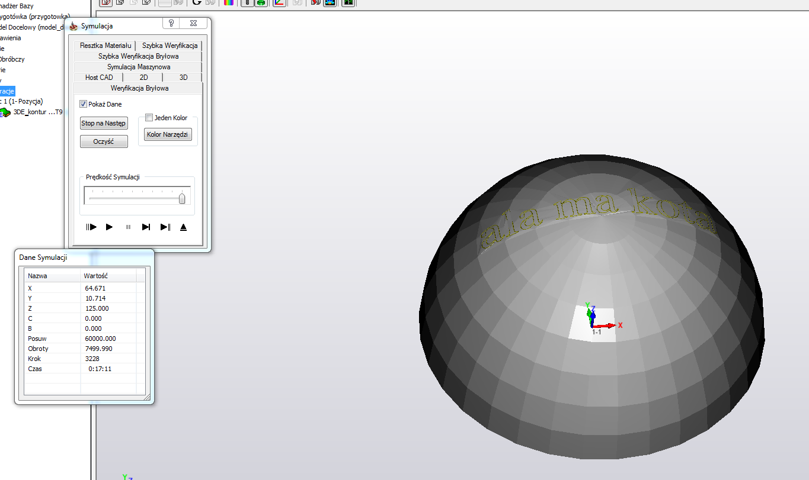Click the Weryfikacja Bryłowa tab

coord(139,88)
